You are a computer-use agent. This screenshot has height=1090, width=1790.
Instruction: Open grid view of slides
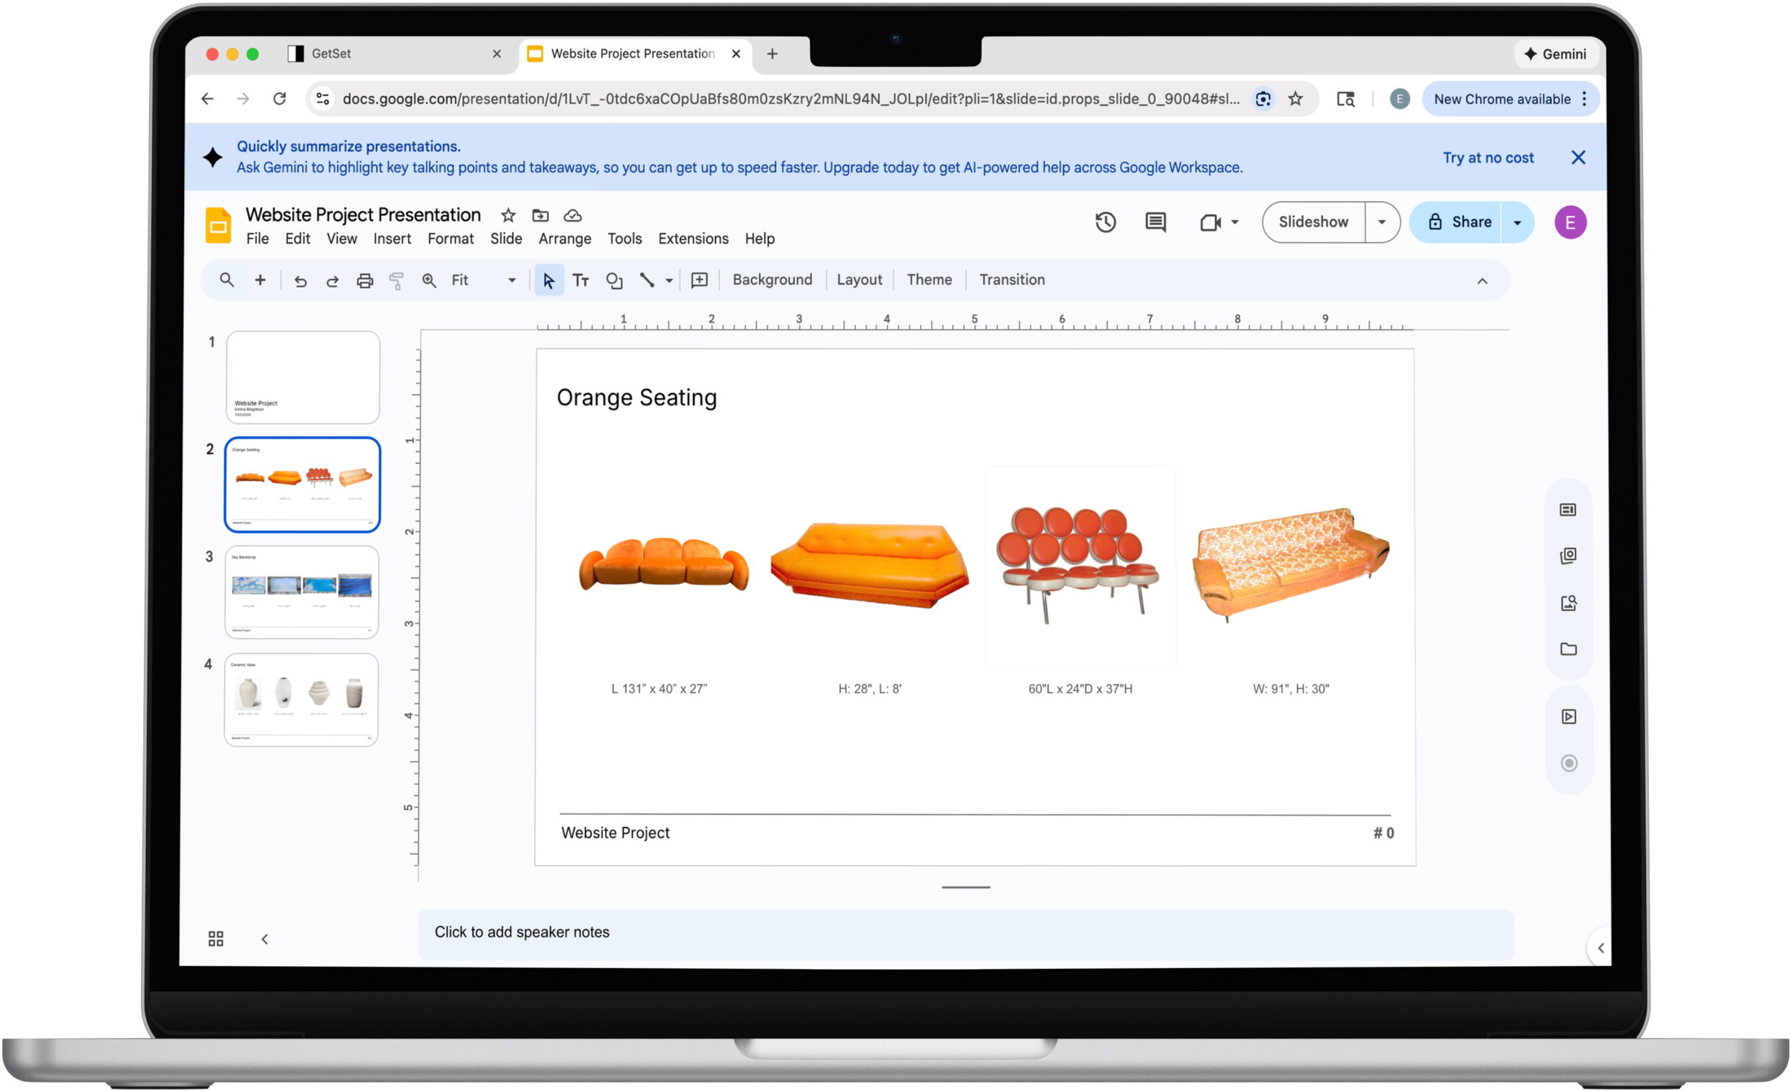[x=215, y=938]
